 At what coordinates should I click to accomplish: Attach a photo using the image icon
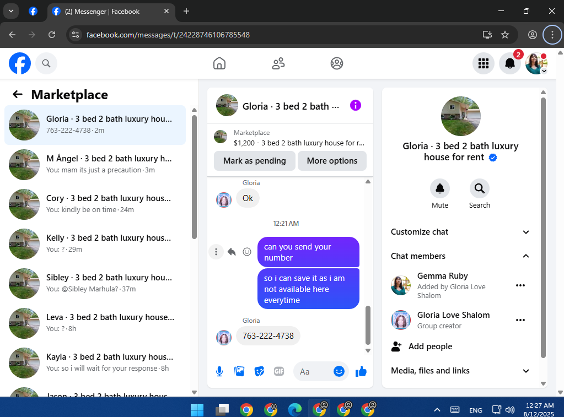pos(239,371)
